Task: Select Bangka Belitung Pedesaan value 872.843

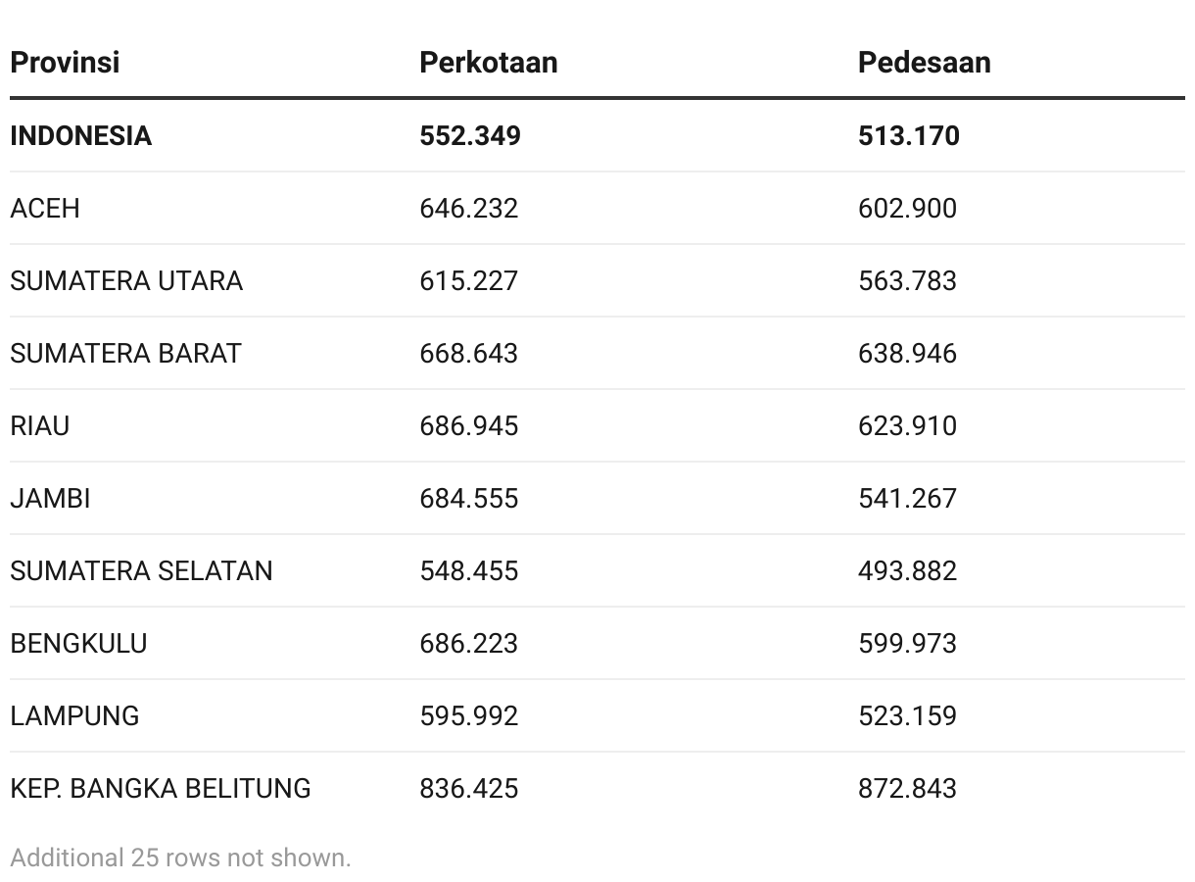Action: coord(908,788)
